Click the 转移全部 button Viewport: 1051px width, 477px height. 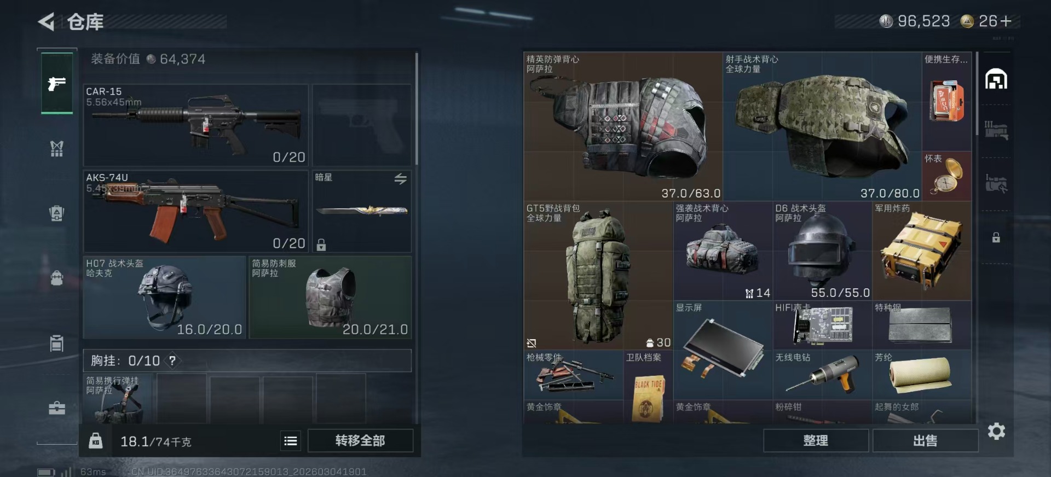pos(360,441)
